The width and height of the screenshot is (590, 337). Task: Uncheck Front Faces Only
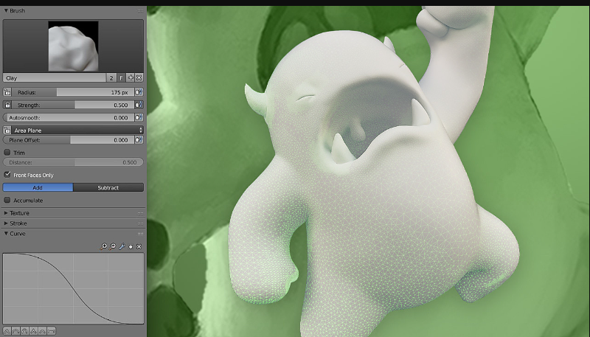pos(7,175)
